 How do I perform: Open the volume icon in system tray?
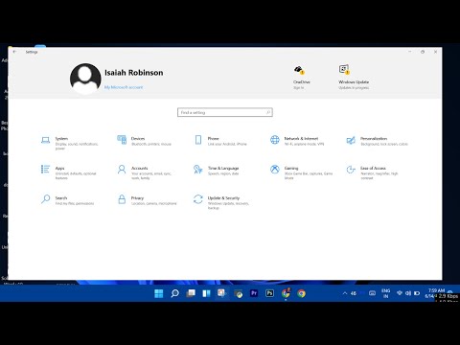[408, 293]
